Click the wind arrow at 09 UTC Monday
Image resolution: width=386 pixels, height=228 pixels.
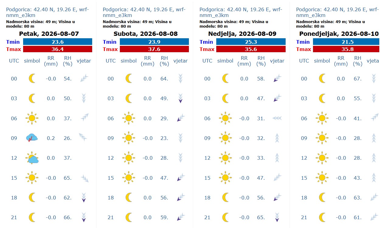click(374, 138)
